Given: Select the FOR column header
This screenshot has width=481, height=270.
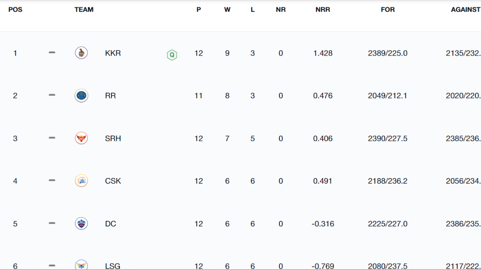Looking at the screenshot, I should pyautogui.click(x=388, y=10).
